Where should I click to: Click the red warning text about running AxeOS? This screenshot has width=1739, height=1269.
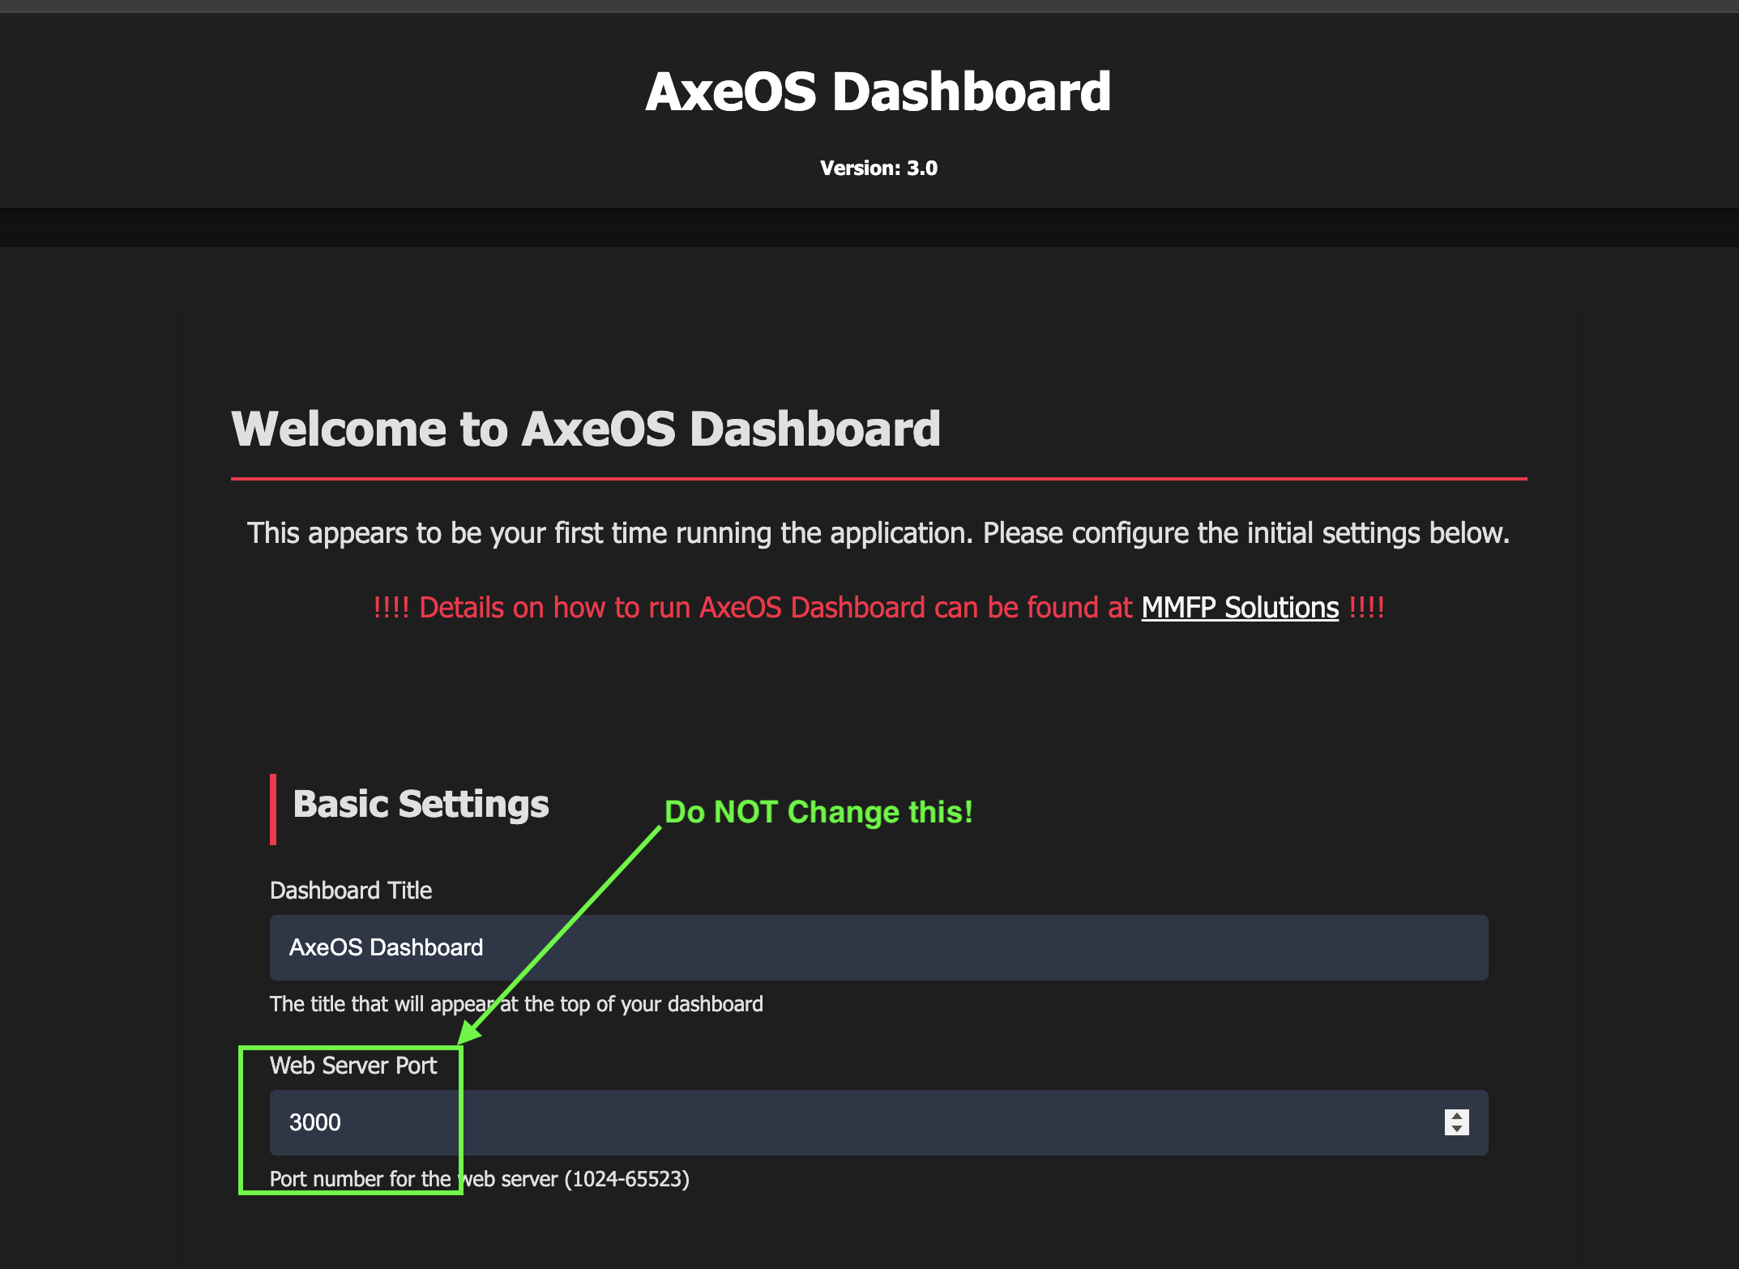[x=878, y=608]
